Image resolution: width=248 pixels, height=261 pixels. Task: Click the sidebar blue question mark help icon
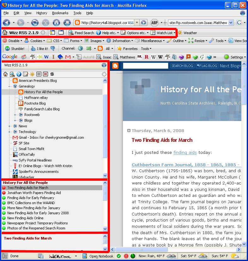coord(19,74)
